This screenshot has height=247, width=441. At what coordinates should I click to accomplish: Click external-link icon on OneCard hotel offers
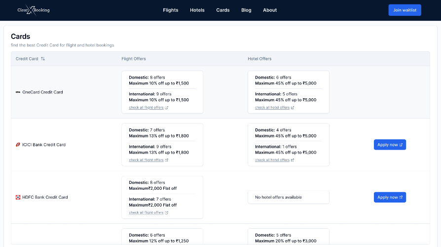pyautogui.click(x=293, y=108)
